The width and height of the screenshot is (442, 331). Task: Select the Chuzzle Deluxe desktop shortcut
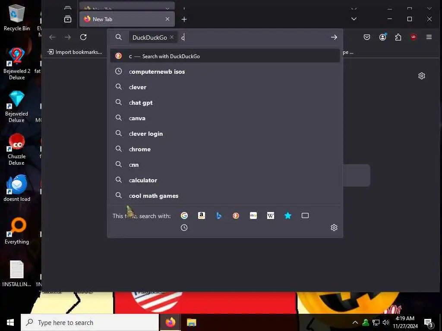(x=17, y=150)
